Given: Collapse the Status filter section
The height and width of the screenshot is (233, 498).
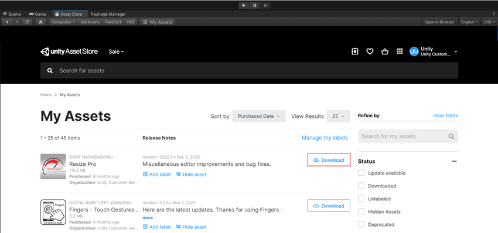Looking at the screenshot, I should click(x=454, y=161).
